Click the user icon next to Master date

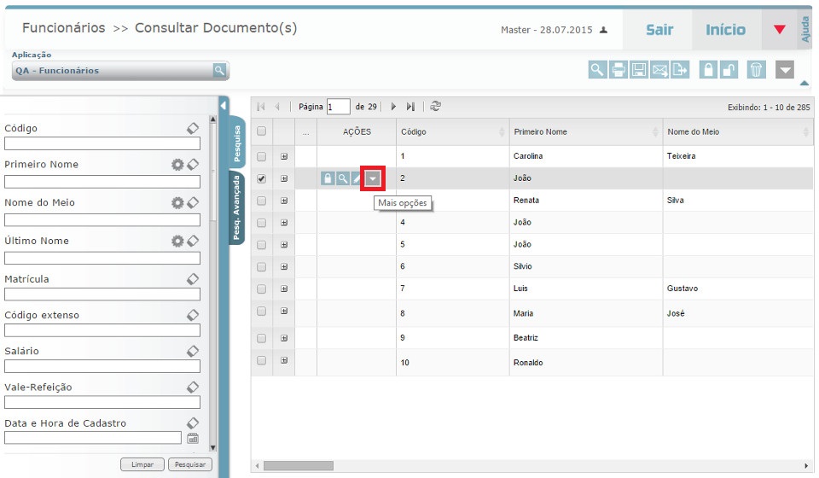point(603,30)
